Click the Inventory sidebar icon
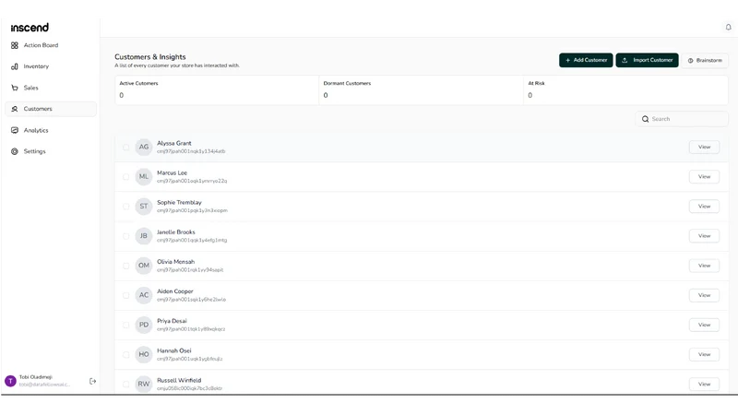 pos(15,66)
